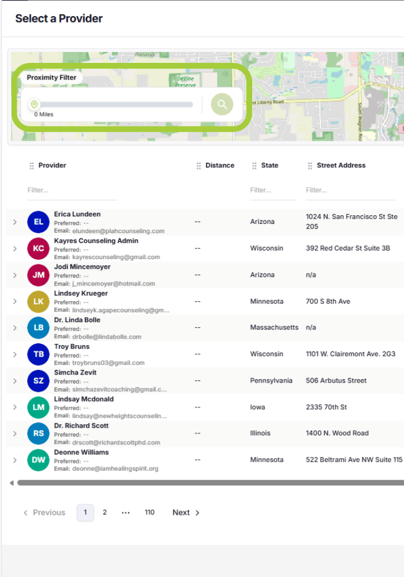Click the TB avatar for Troy Bruns
Screen dimensions: 404x577
[x=38, y=354]
